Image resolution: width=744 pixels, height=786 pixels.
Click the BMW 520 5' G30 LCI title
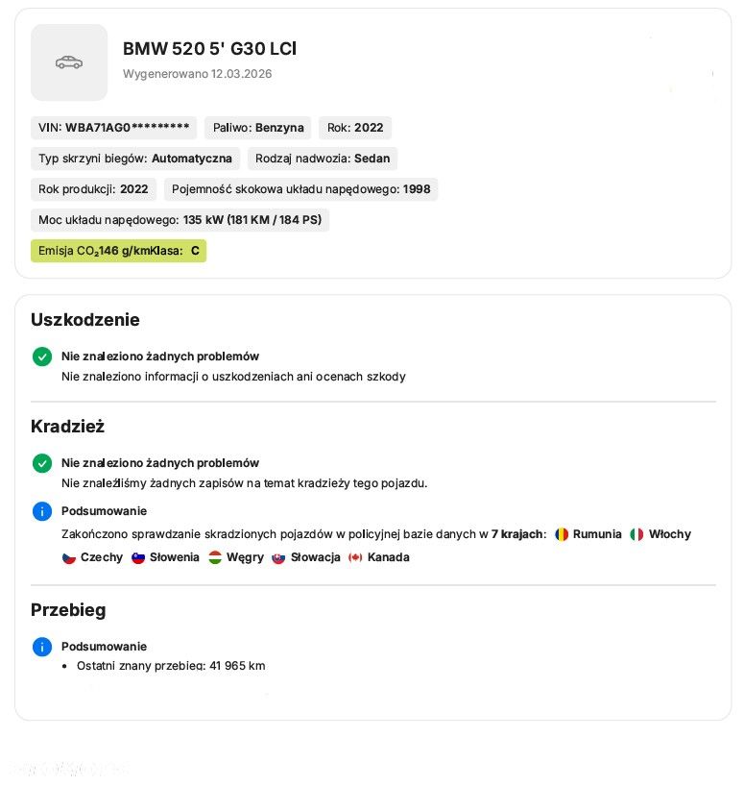210,49
